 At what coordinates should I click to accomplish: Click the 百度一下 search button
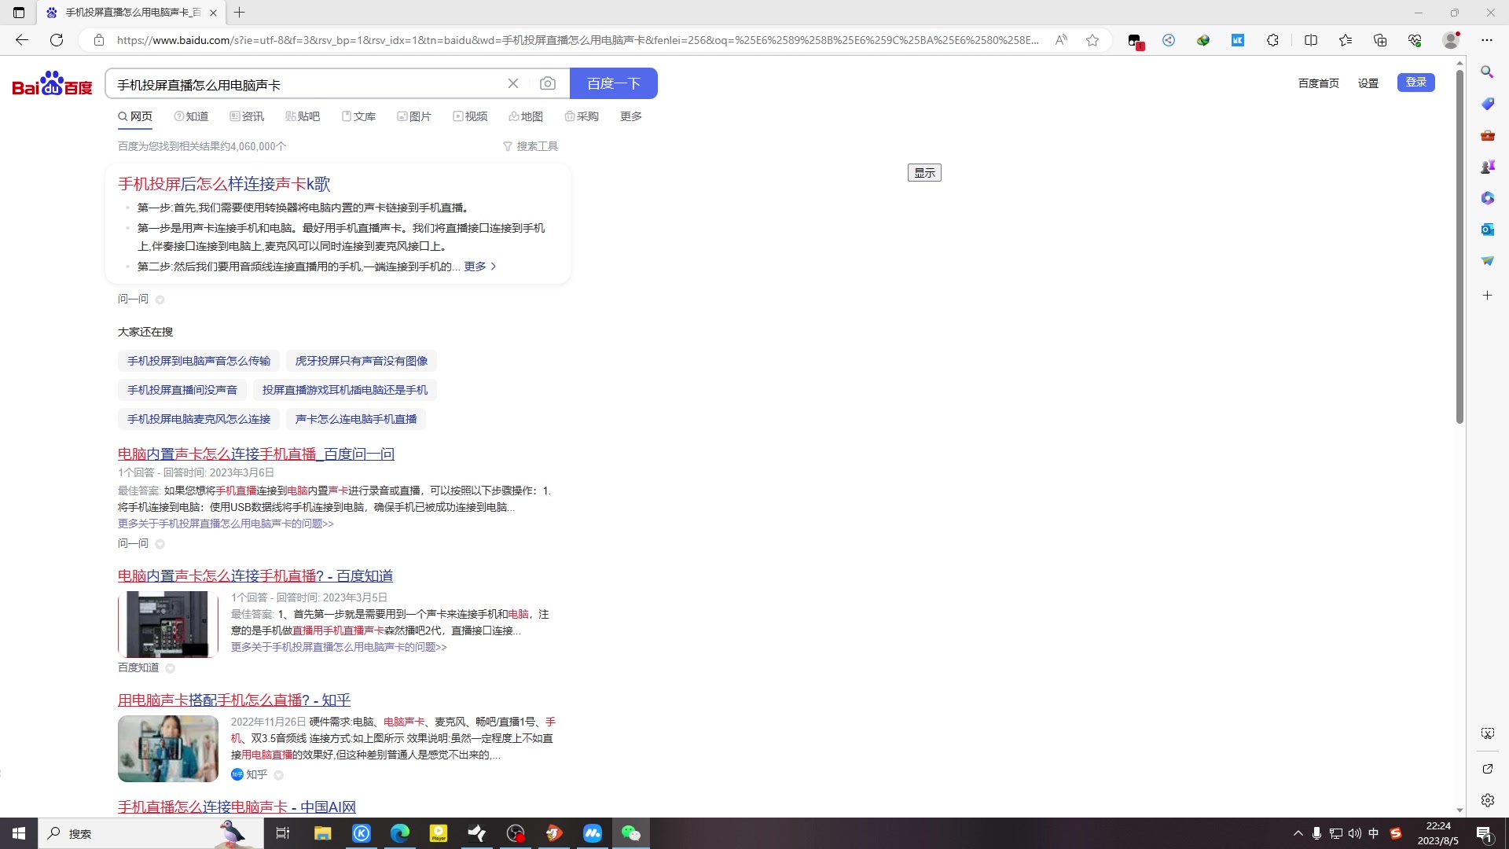pyautogui.click(x=614, y=83)
